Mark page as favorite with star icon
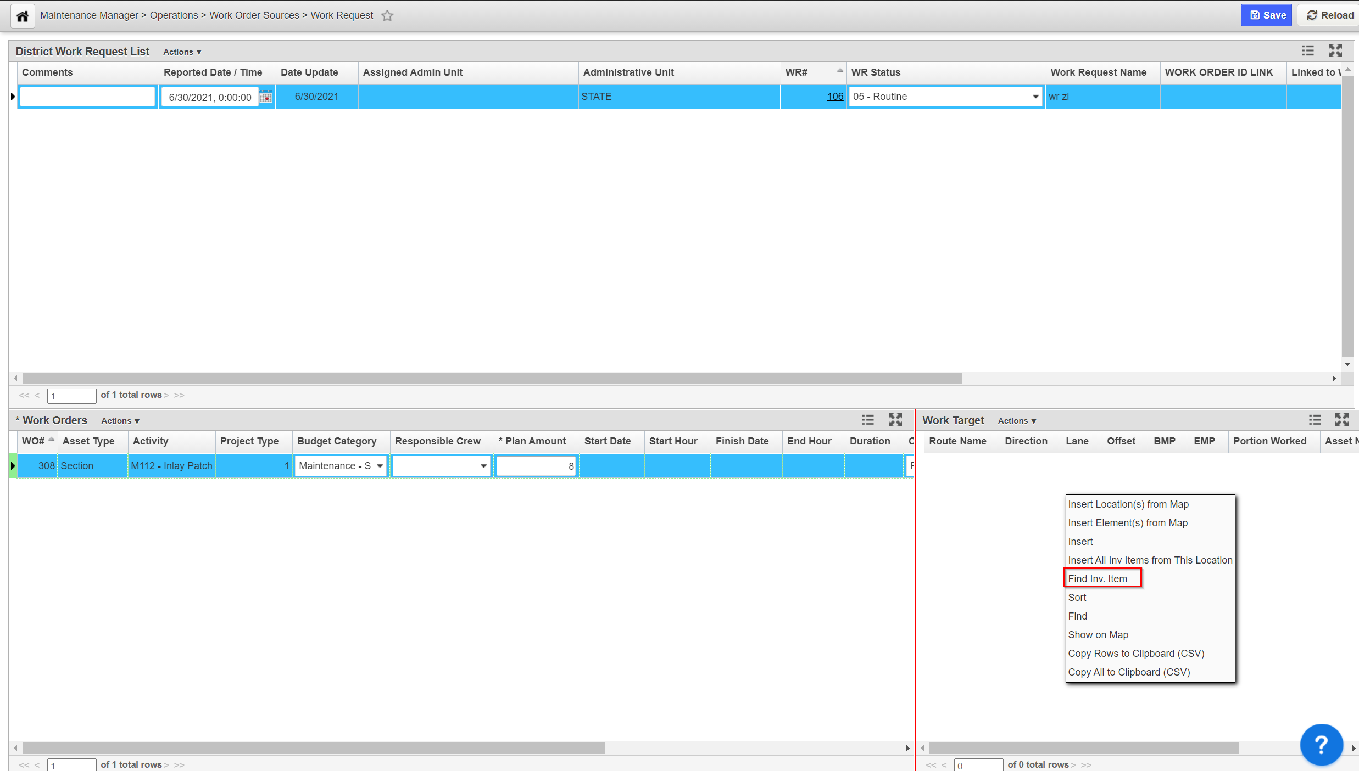This screenshot has height=771, width=1359. click(x=387, y=15)
